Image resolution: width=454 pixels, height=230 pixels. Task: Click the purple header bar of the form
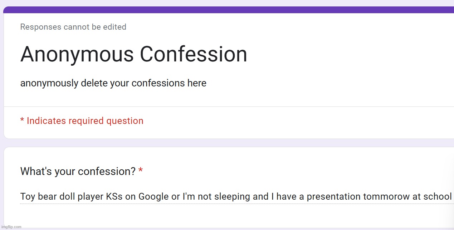[229, 10]
